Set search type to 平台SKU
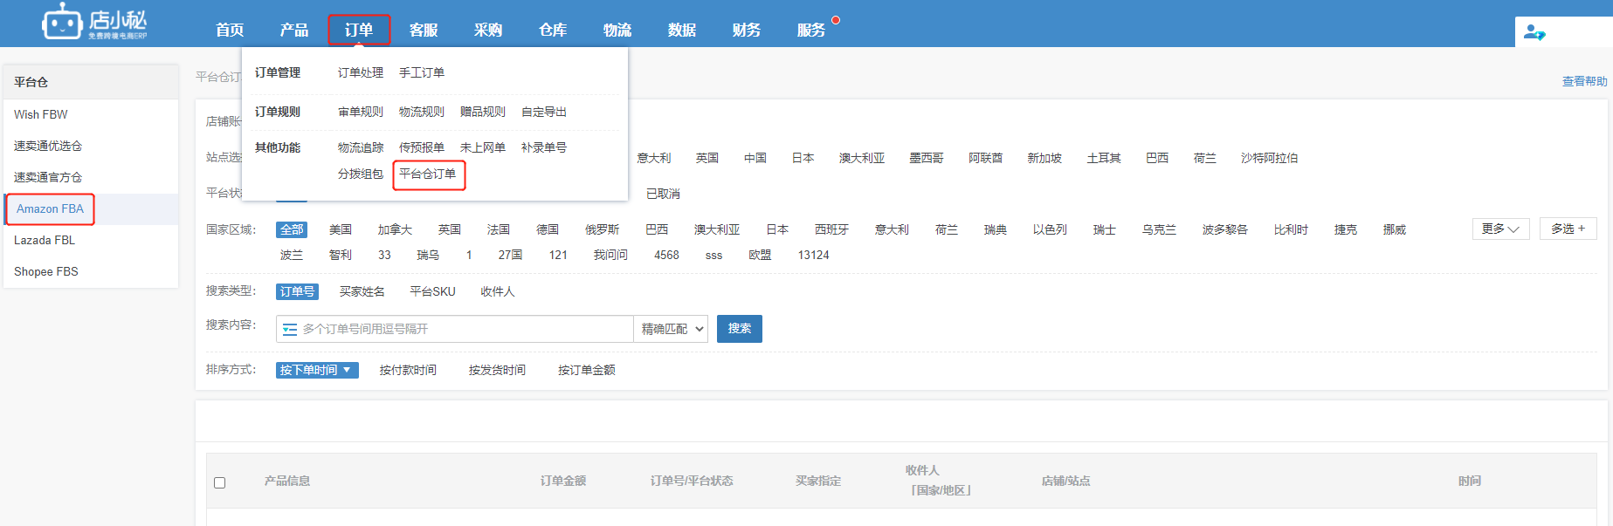Viewport: 1613px width, 526px height. [x=433, y=291]
